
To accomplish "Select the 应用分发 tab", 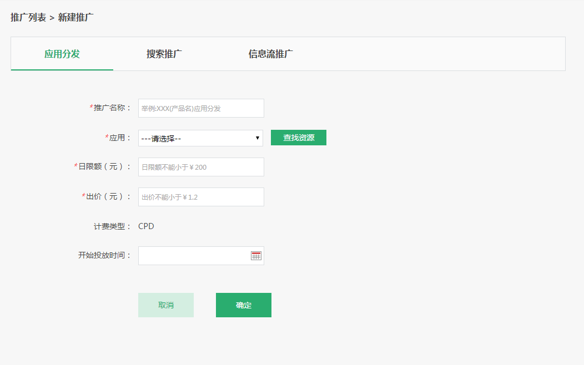I will click(x=61, y=54).
